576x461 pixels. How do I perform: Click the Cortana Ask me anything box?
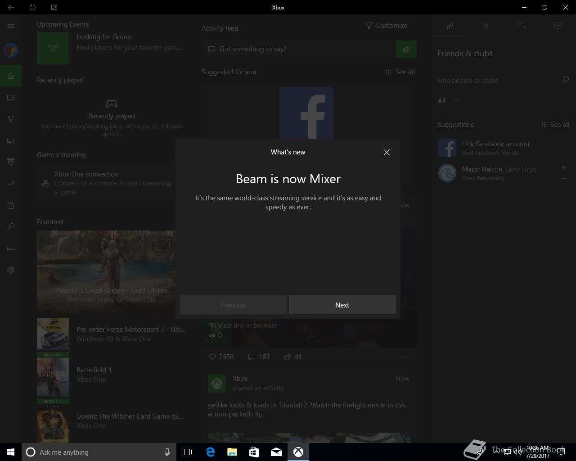pyautogui.click(x=99, y=452)
